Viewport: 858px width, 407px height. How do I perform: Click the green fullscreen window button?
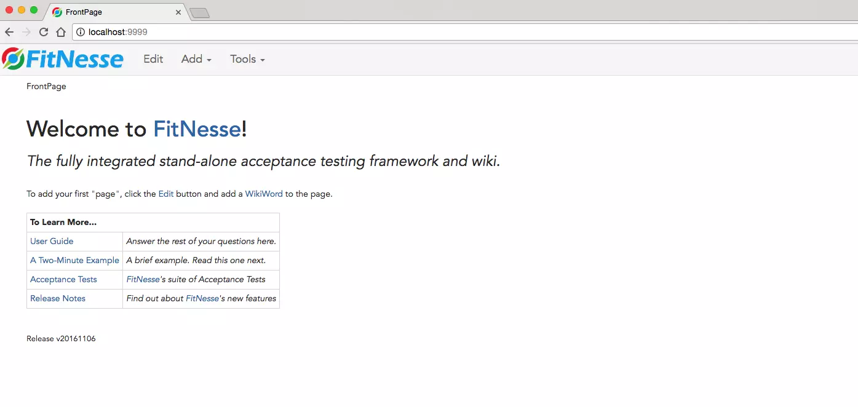pos(34,10)
